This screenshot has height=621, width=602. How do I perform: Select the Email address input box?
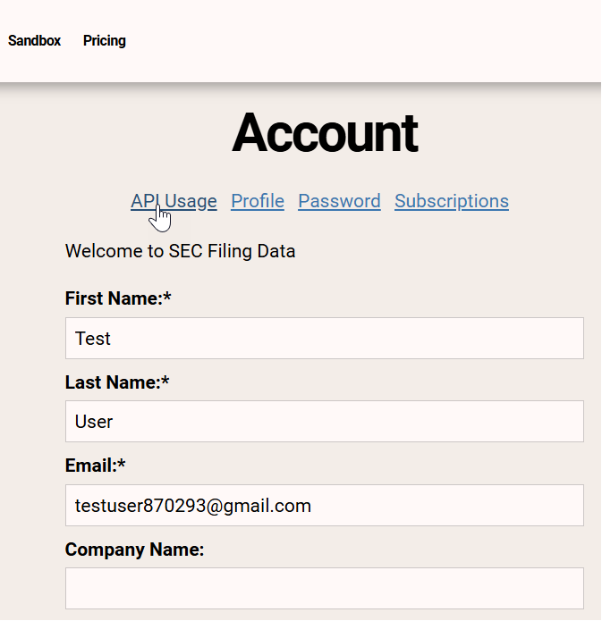(x=324, y=506)
